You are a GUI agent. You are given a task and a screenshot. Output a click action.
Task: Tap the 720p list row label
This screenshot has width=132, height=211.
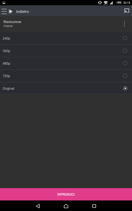pos(6,76)
